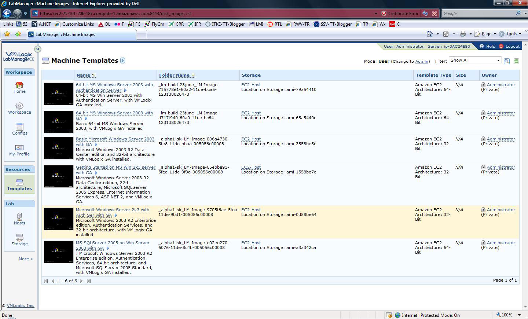Click the Logout link in header
The height and width of the screenshot is (319, 528).
(513, 47)
